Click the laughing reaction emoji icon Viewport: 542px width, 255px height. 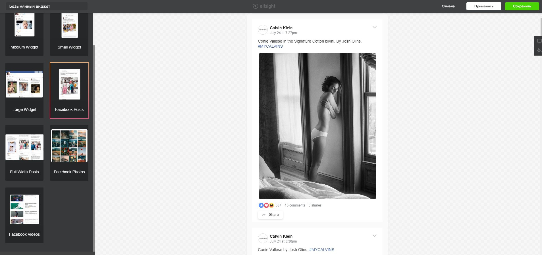[271, 205]
